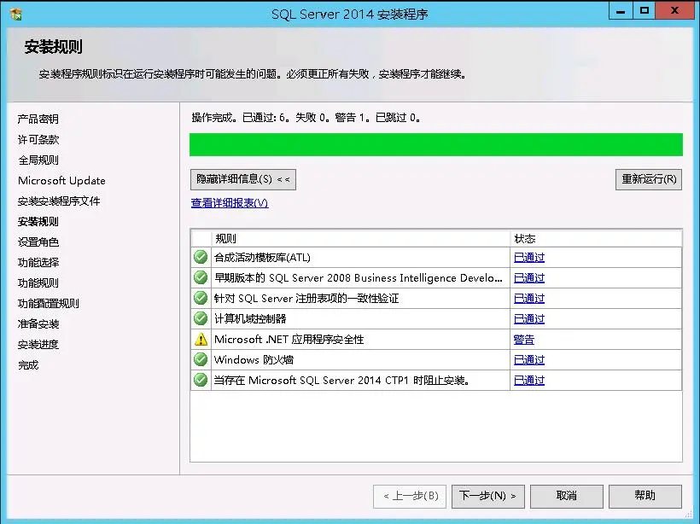700x524 pixels.
Task: Open the 查看详细报表(V) link
Action: pos(230,203)
